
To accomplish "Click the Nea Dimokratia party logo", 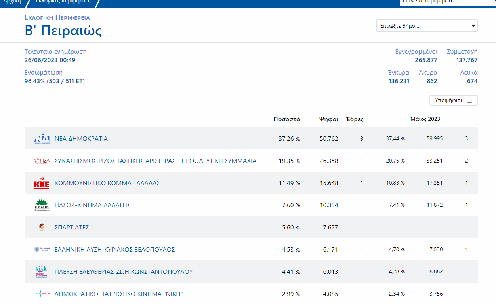I will (x=42, y=139).
